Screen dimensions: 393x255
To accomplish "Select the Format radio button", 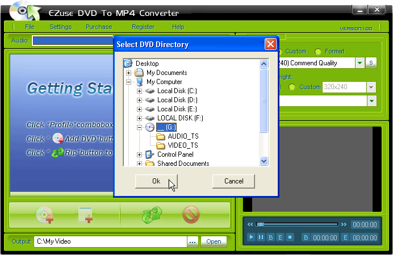I will (318, 52).
